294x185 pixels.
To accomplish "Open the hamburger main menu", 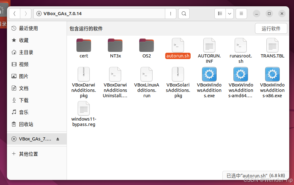I will pos(241,14).
